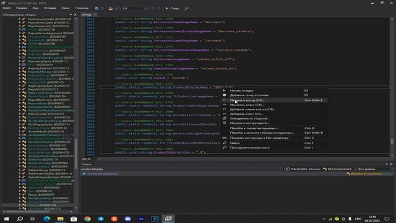Image resolution: width=396 pixels, height=223 pixels.
Task: Open search Настройки options
Action: [x=296, y=169]
